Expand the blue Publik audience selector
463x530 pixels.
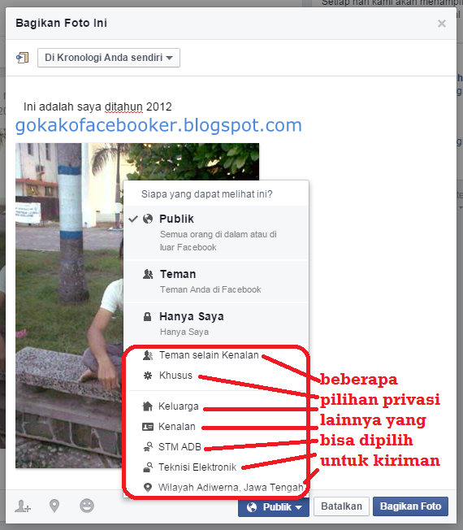tap(274, 507)
